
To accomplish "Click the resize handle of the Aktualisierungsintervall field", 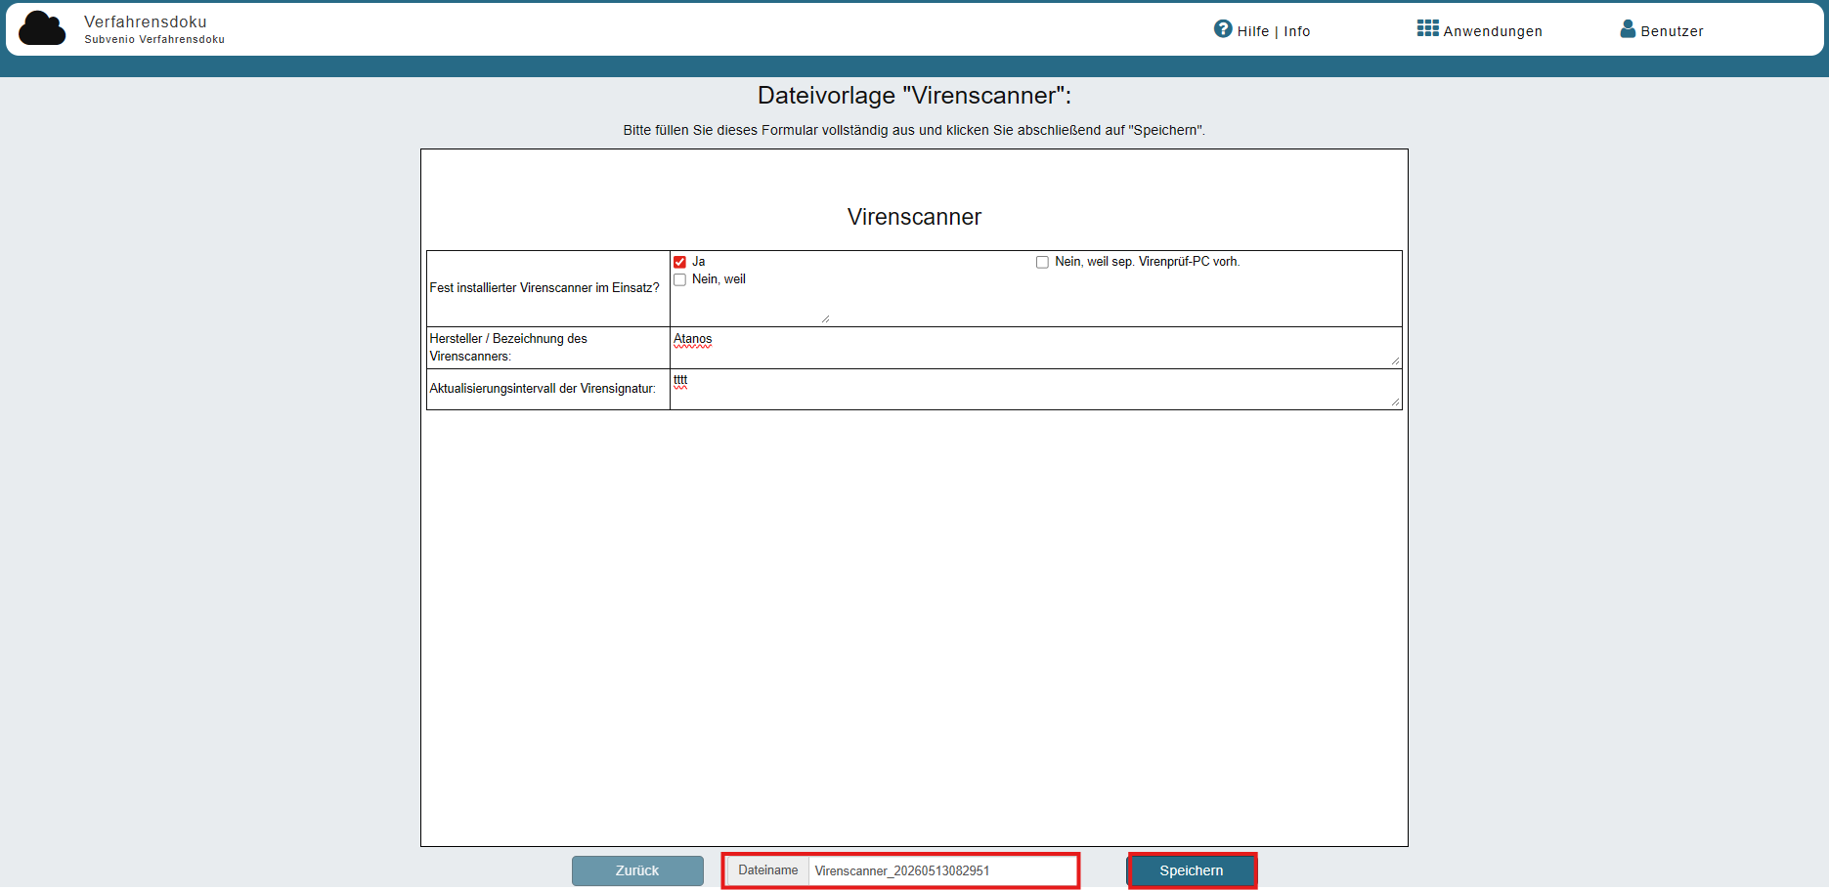I will click(1395, 402).
